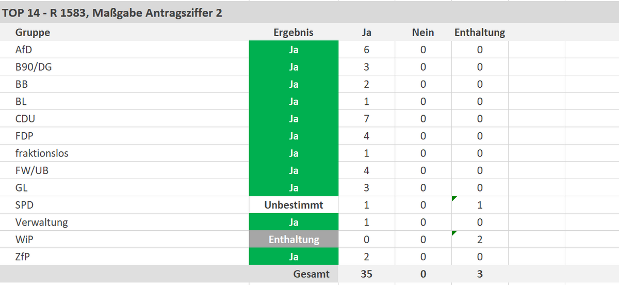
Task: Click the "Nein" column header cell
Action: coord(423,33)
